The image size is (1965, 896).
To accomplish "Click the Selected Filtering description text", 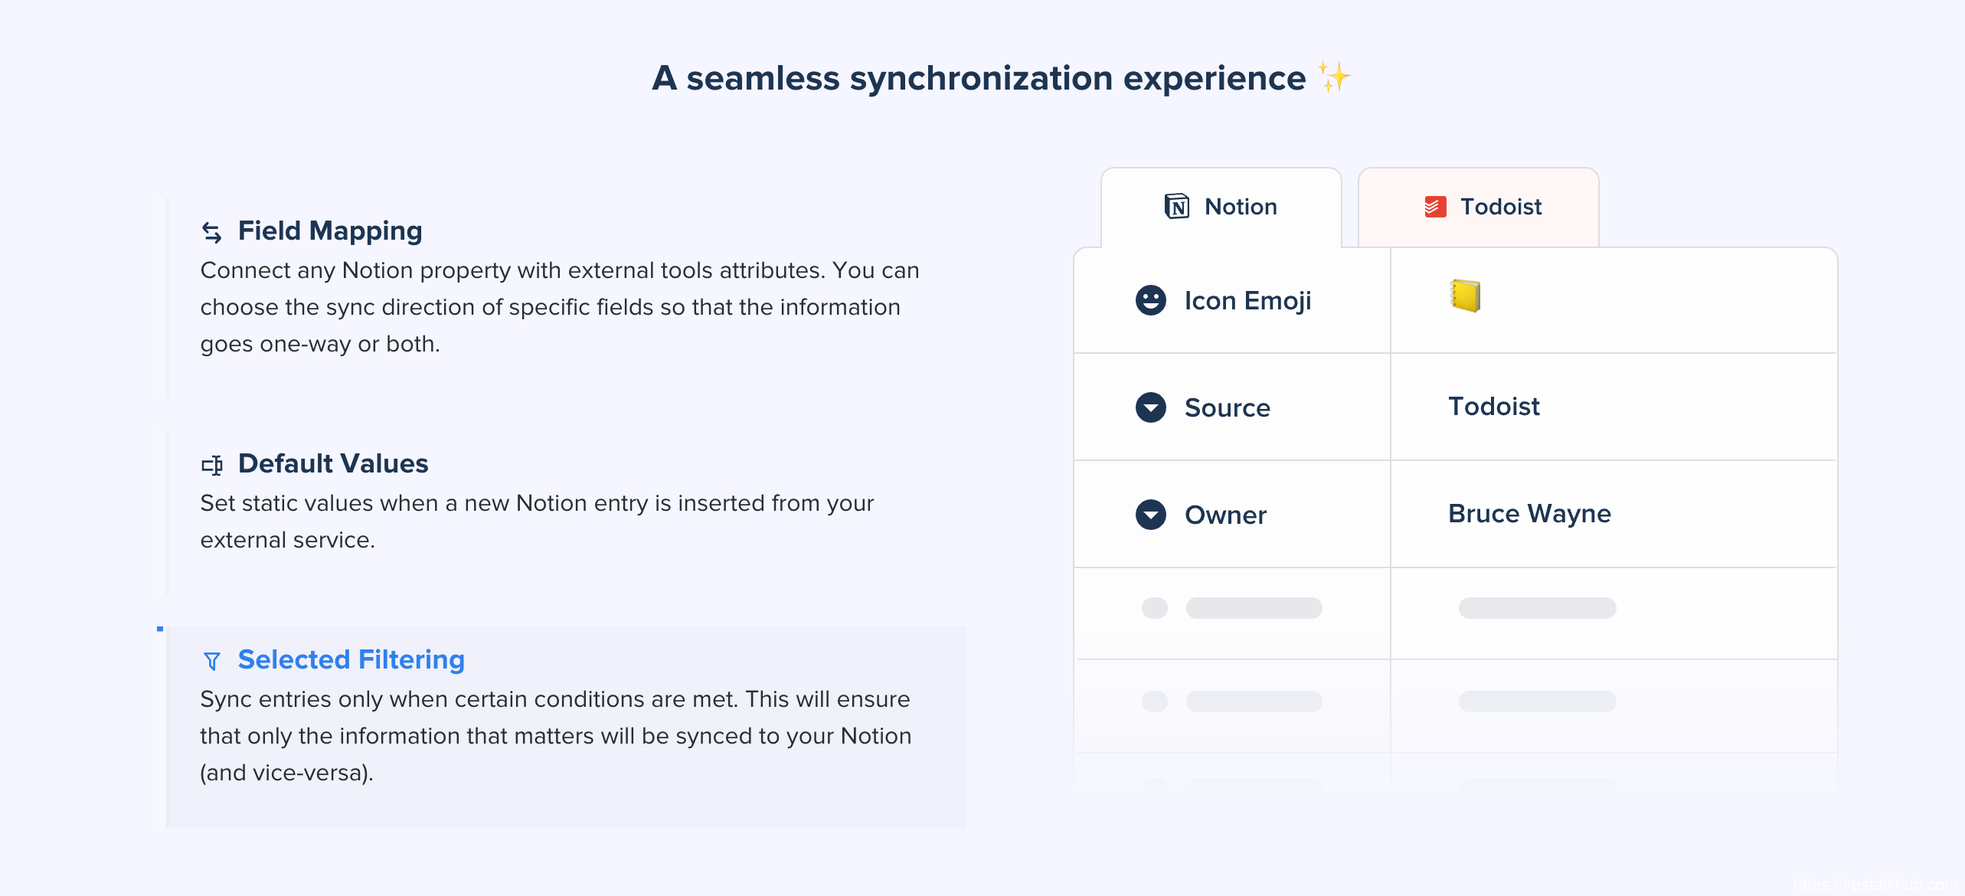I will pos(556,736).
